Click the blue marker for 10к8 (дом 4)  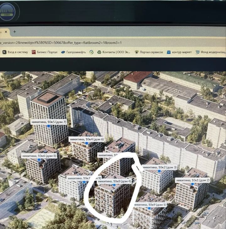click(114, 185)
